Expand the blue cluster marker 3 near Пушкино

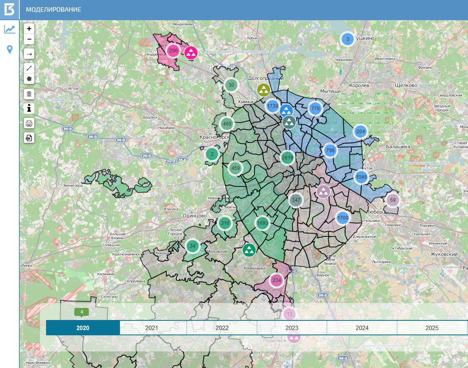pos(347,39)
